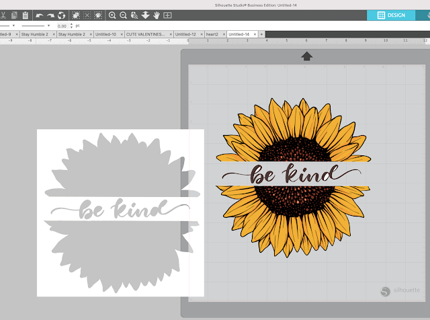The width and height of the screenshot is (430, 320).
Task: Activate the Zoom Selection tool
Action: pos(134,15)
